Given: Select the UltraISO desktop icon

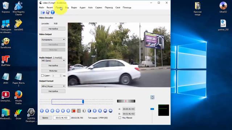Looking at the screenshot, I should click(223, 7).
